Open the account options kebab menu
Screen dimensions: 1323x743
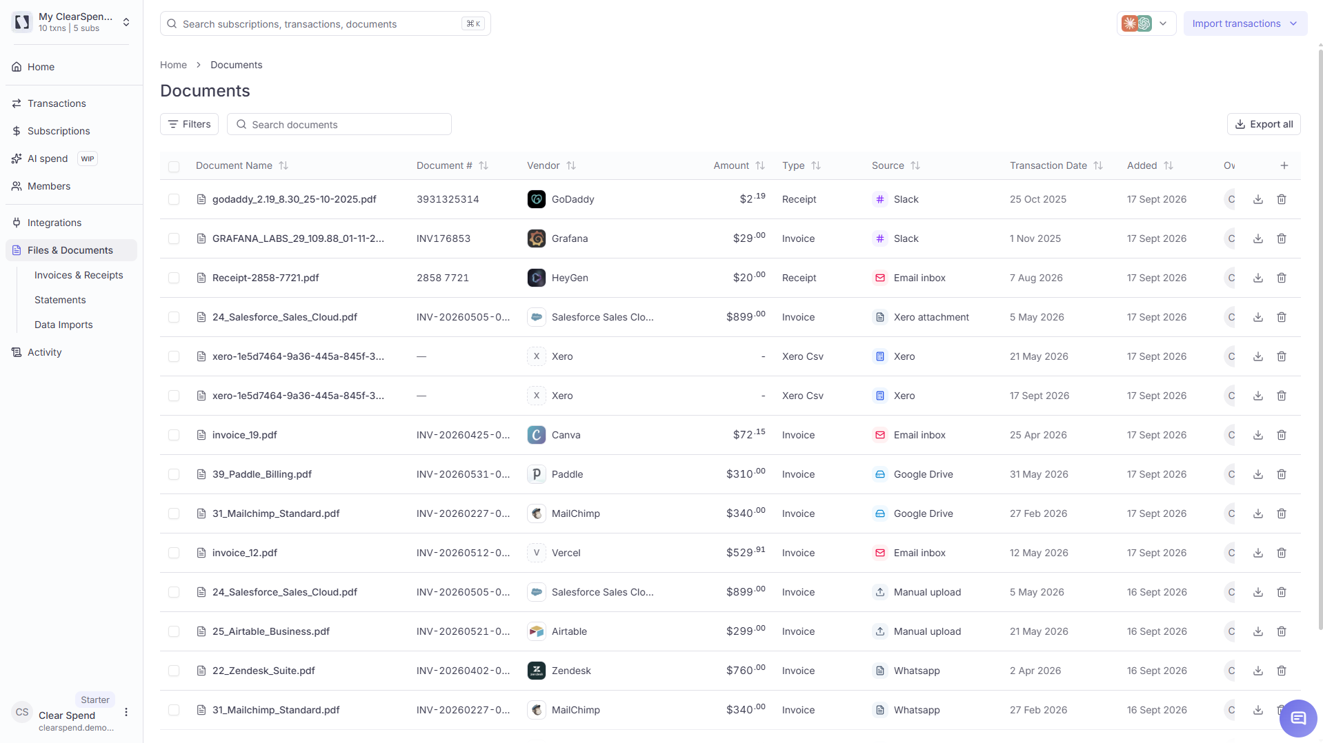126,712
